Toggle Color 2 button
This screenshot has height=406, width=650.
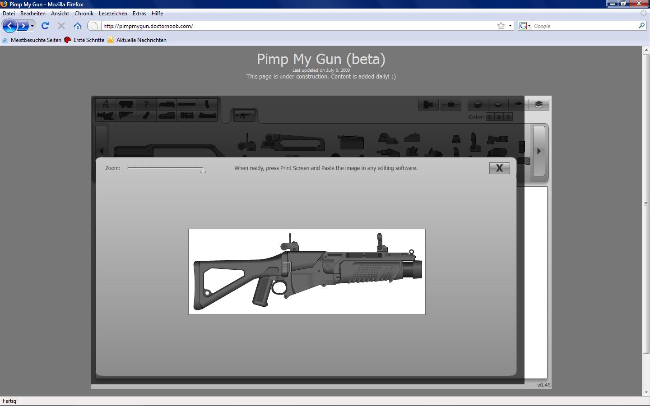click(x=499, y=117)
